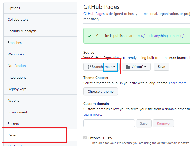
Task: Toggle the Enforce HTTPS checkbox
Action: coord(85,138)
